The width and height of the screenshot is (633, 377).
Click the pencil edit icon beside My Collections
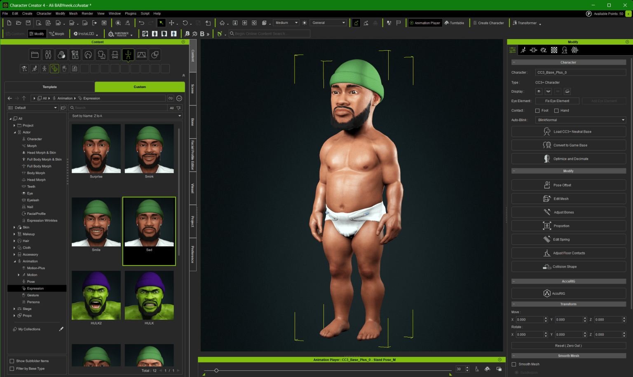tap(61, 329)
